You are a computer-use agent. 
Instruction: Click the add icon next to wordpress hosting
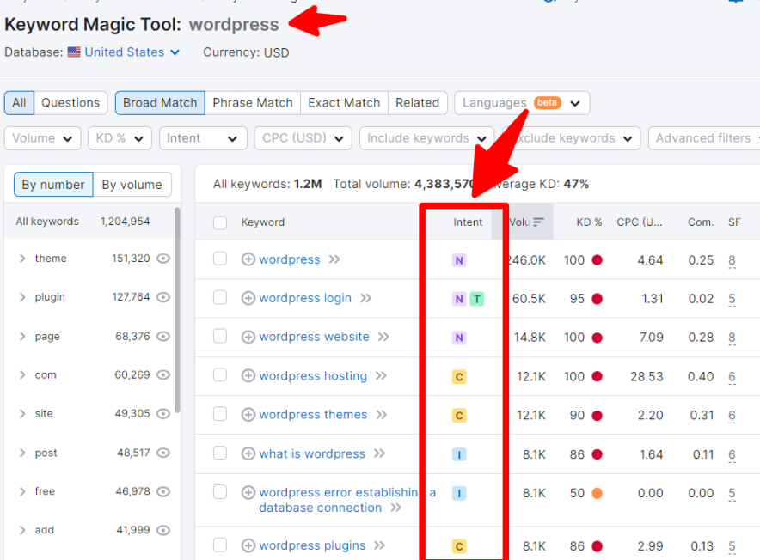click(248, 376)
